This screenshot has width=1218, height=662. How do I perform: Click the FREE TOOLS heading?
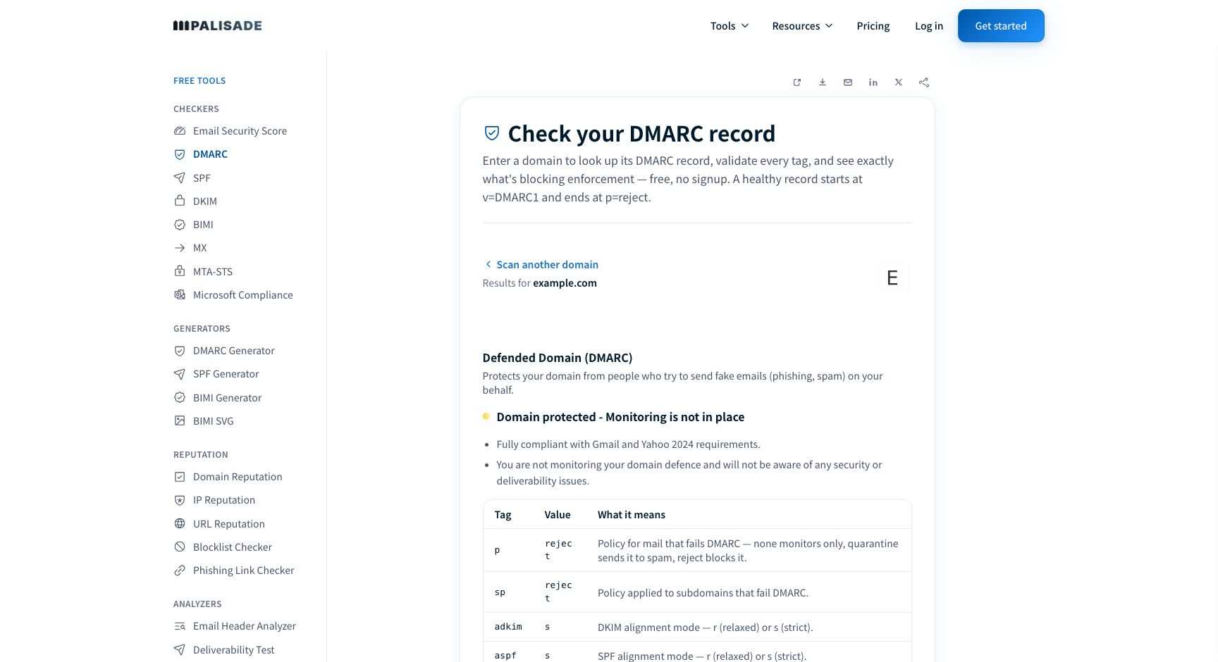(x=199, y=81)
